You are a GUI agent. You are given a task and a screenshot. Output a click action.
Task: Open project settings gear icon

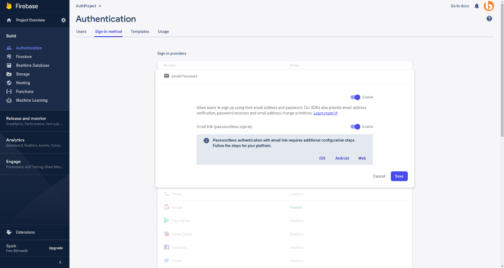63,20
